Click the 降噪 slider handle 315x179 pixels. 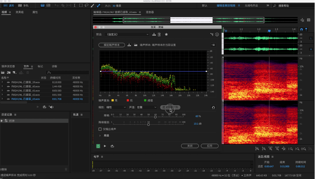click(155, 117)
